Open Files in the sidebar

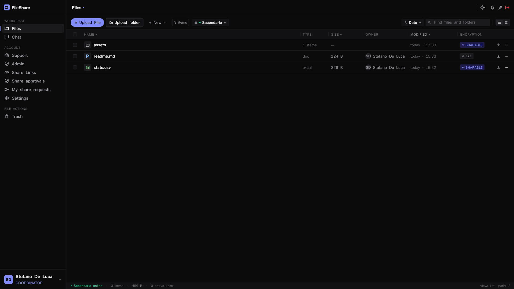coord(33,28)
